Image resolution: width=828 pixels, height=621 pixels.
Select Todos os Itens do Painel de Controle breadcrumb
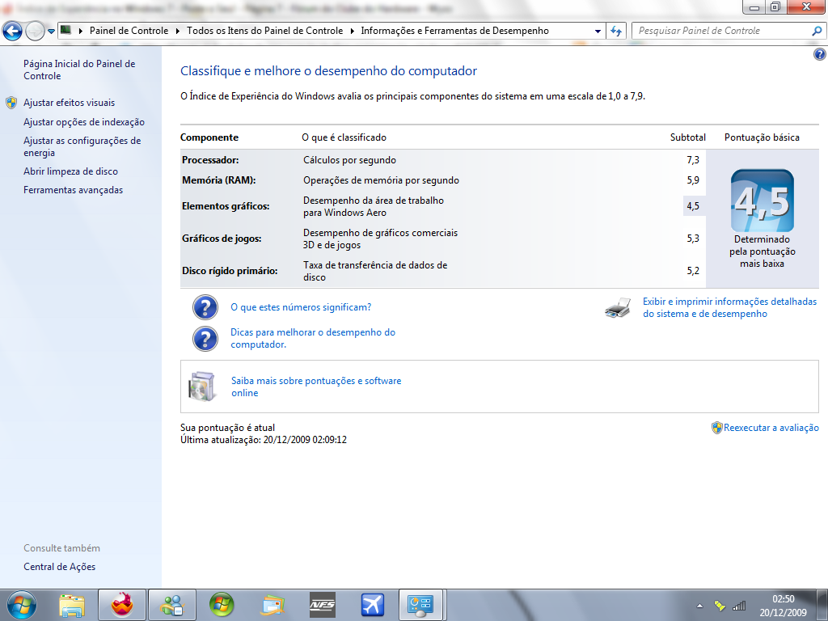[x=264, y=31]
